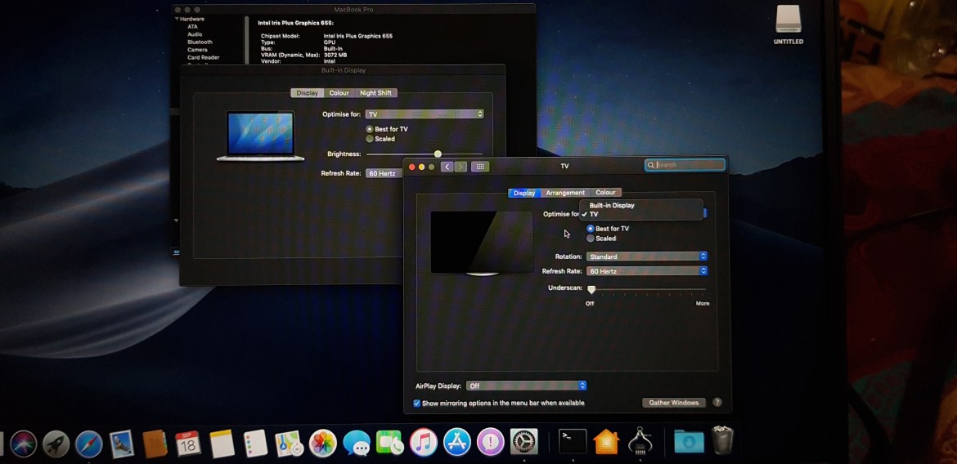Open Downloads folder stack in dock

[x=689, y=441]
